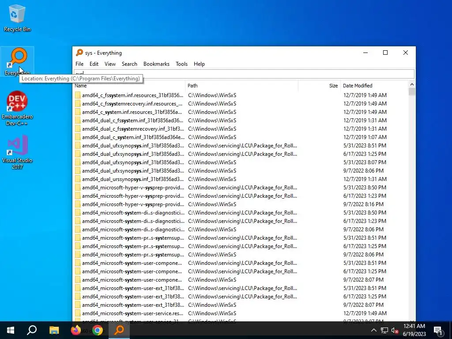Screen dimensions: 452x339
Task: Open the Tools menu
Action: click(181, 64)
